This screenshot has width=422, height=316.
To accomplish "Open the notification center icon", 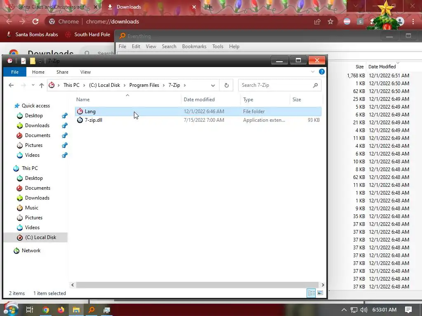I will click(408, 310).
